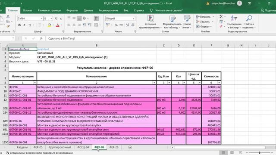Click the format painter brush icon
This screenshot has height=155, width=276.
pos(8,26)
